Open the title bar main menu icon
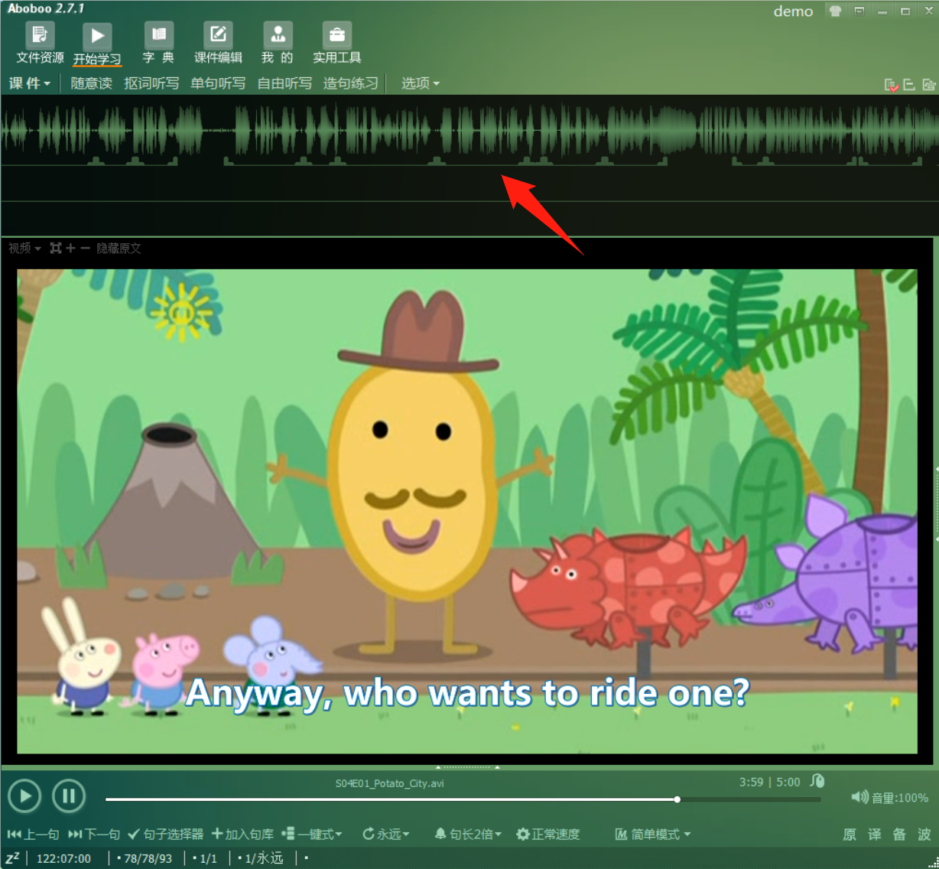The height and width of the screenshot is (869, 939). (x=859, y=11)
